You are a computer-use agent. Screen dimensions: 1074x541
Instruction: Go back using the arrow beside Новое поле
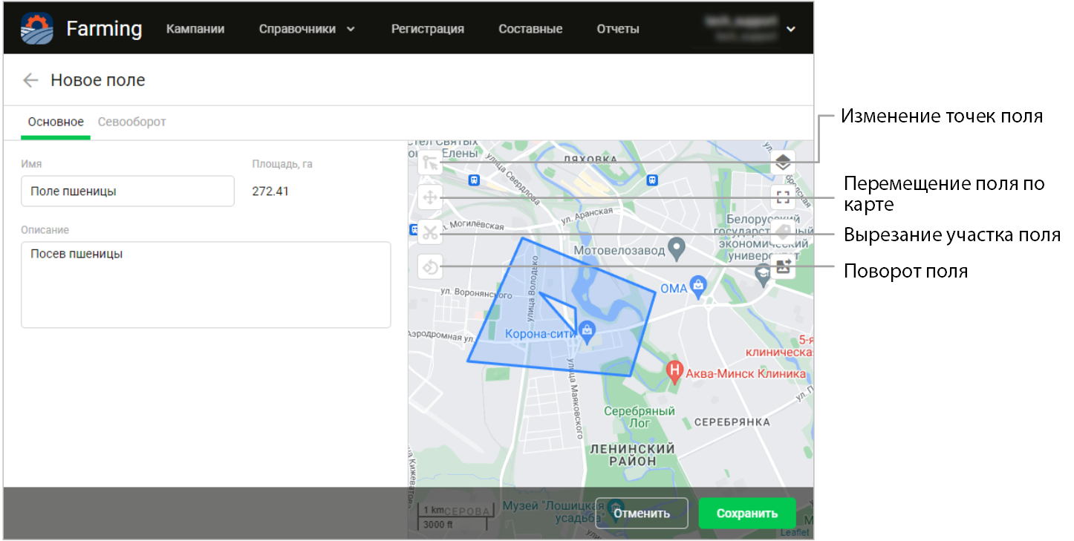(30, 80)
